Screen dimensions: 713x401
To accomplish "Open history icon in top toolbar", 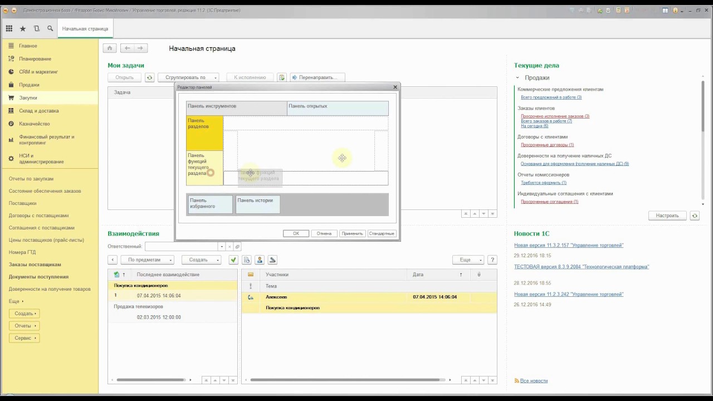I will click(x=37, y=28).
